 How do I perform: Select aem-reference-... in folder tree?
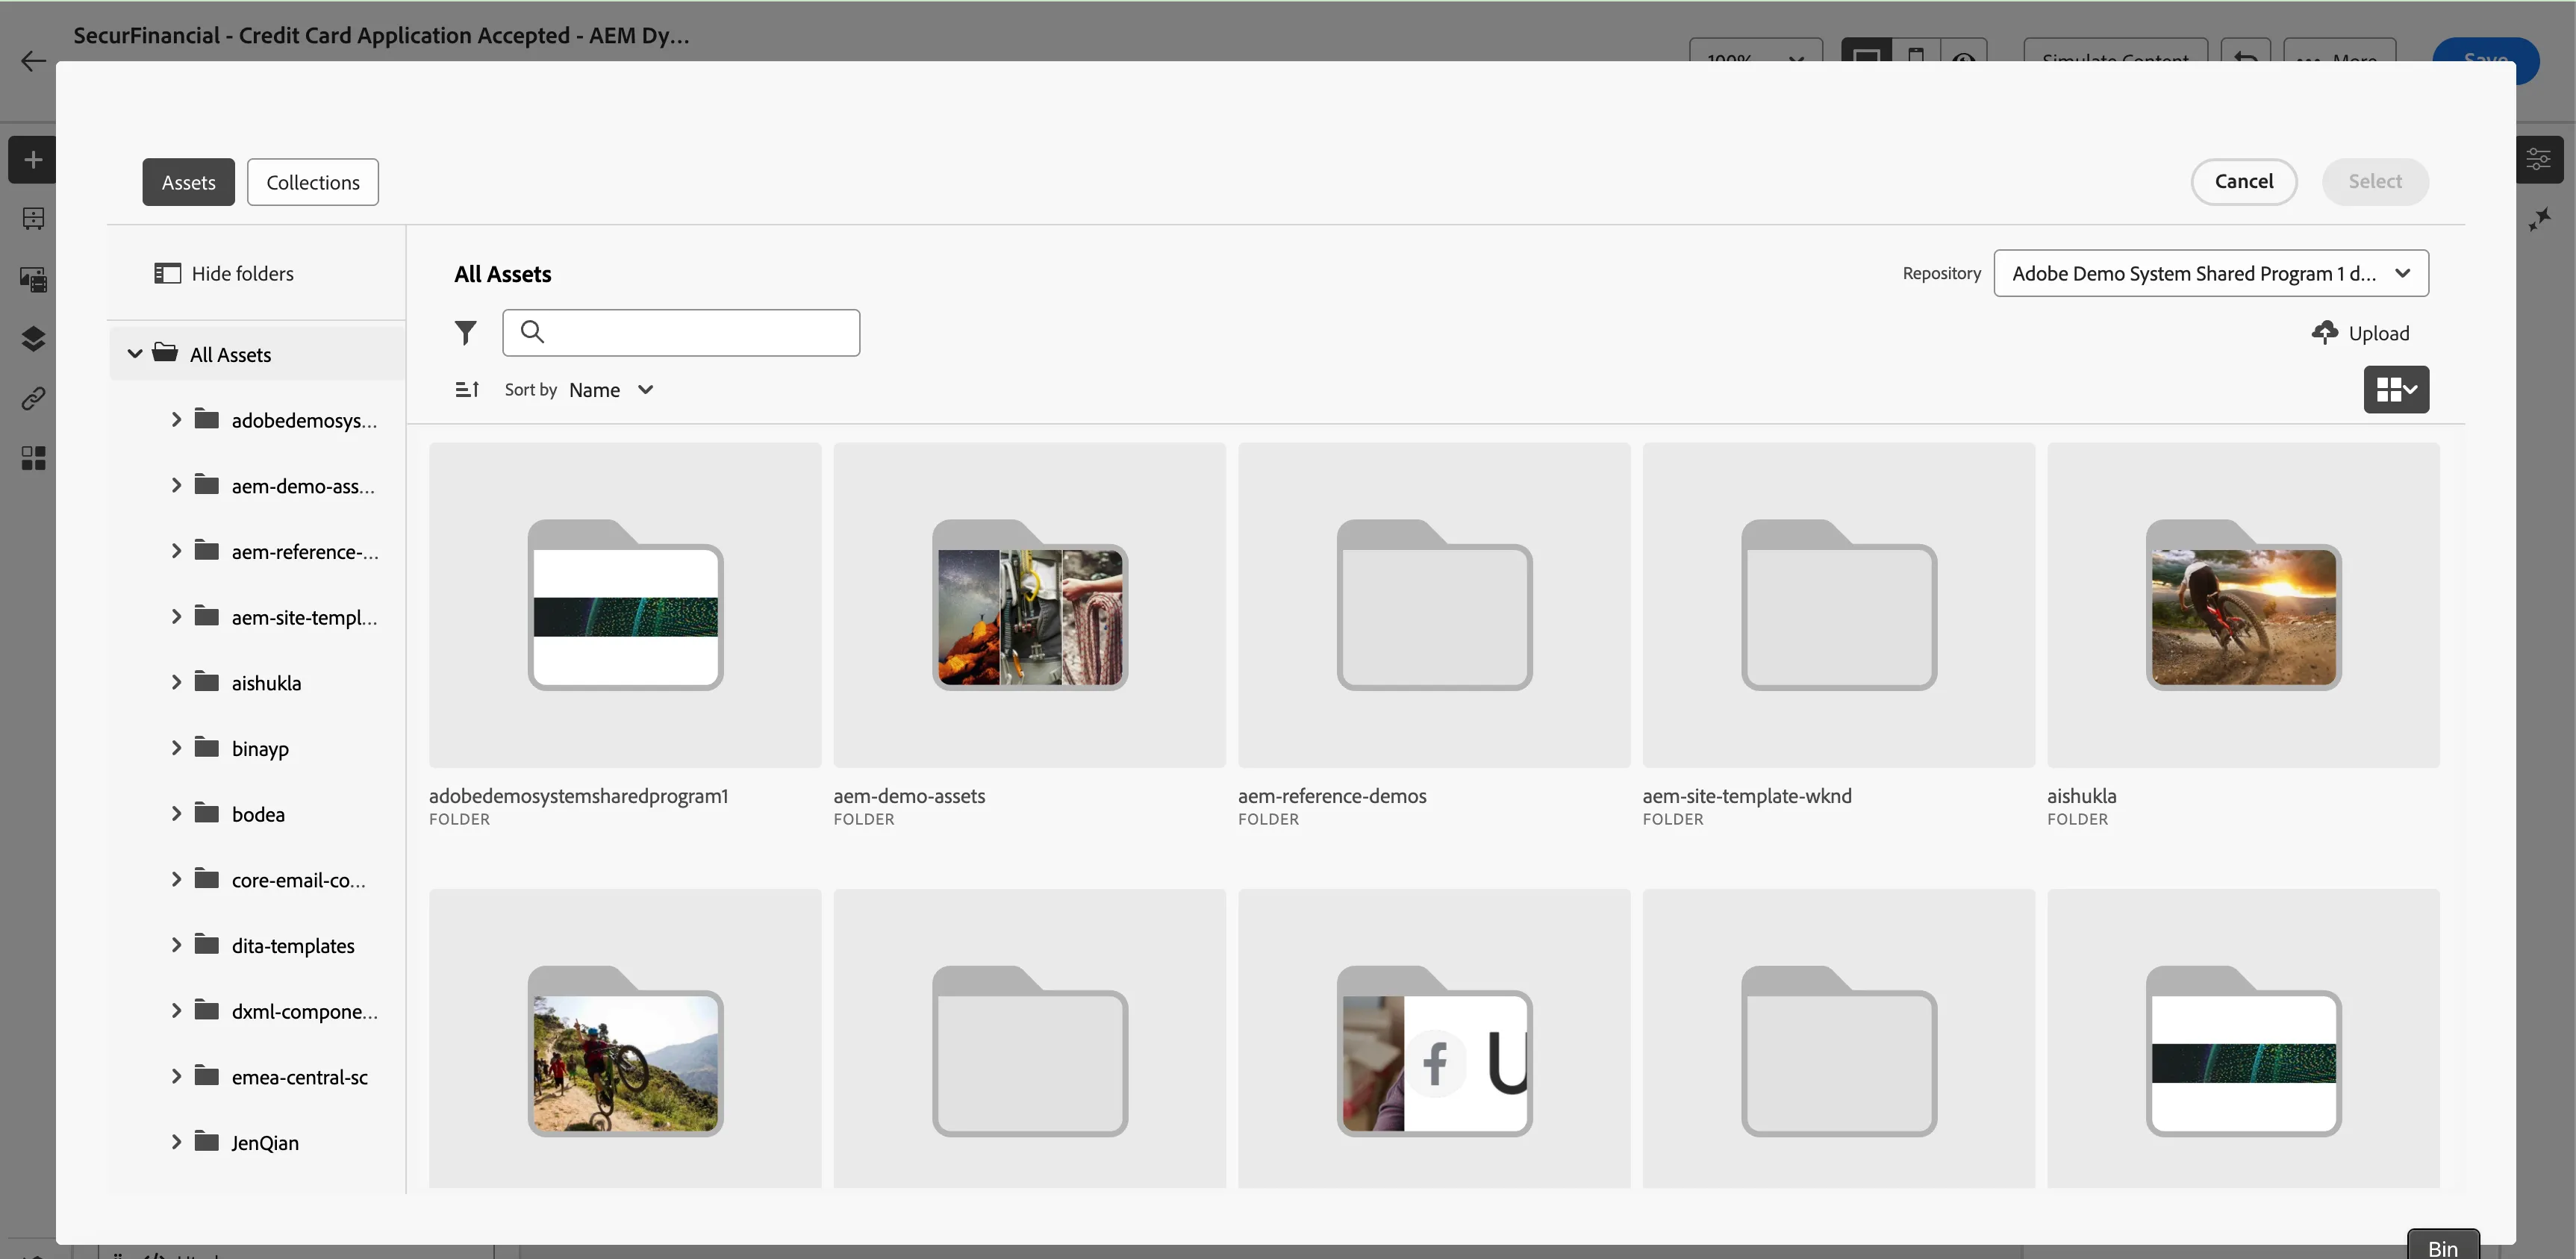point(304,551)
